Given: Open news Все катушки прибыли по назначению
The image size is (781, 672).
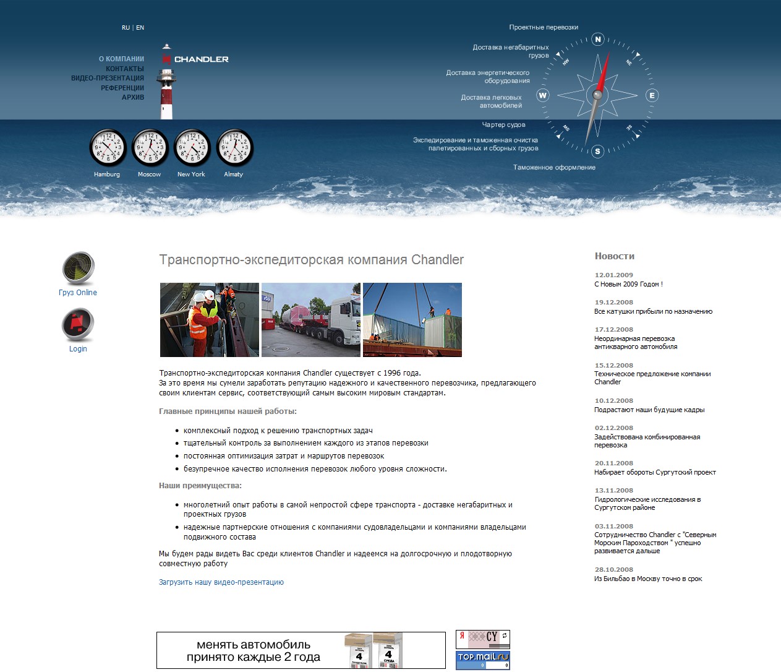Looking at the screenshot, I should (x=654, y=311).
